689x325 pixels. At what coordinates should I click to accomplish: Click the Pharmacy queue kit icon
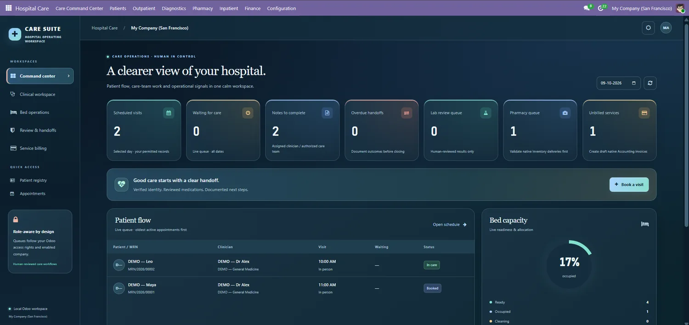pos(565,112)
